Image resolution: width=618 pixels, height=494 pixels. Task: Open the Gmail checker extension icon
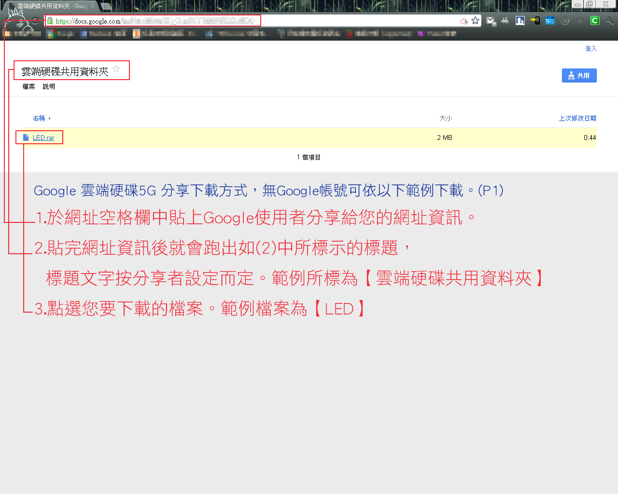[x=491, y=21]
